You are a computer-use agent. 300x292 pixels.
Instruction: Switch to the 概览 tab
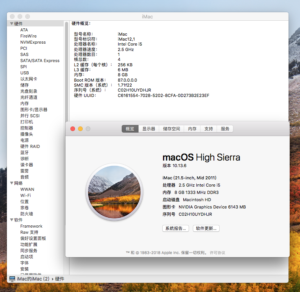pyautogui.click(x=130, y=129)
